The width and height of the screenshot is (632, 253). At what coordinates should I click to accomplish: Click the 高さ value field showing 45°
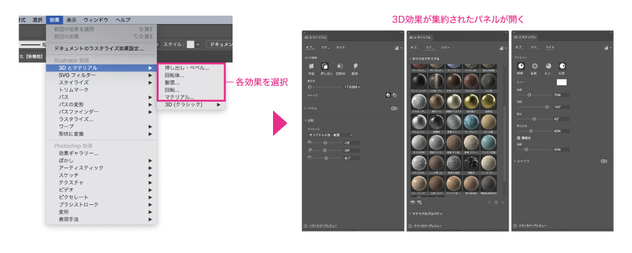click(x=561, y=119)
